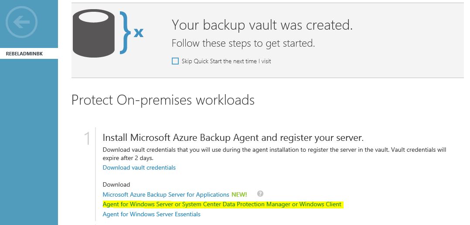Click the vault credentials expiry description text
Image resolution: width=470 pixels, height=225 pixels.
274,153
